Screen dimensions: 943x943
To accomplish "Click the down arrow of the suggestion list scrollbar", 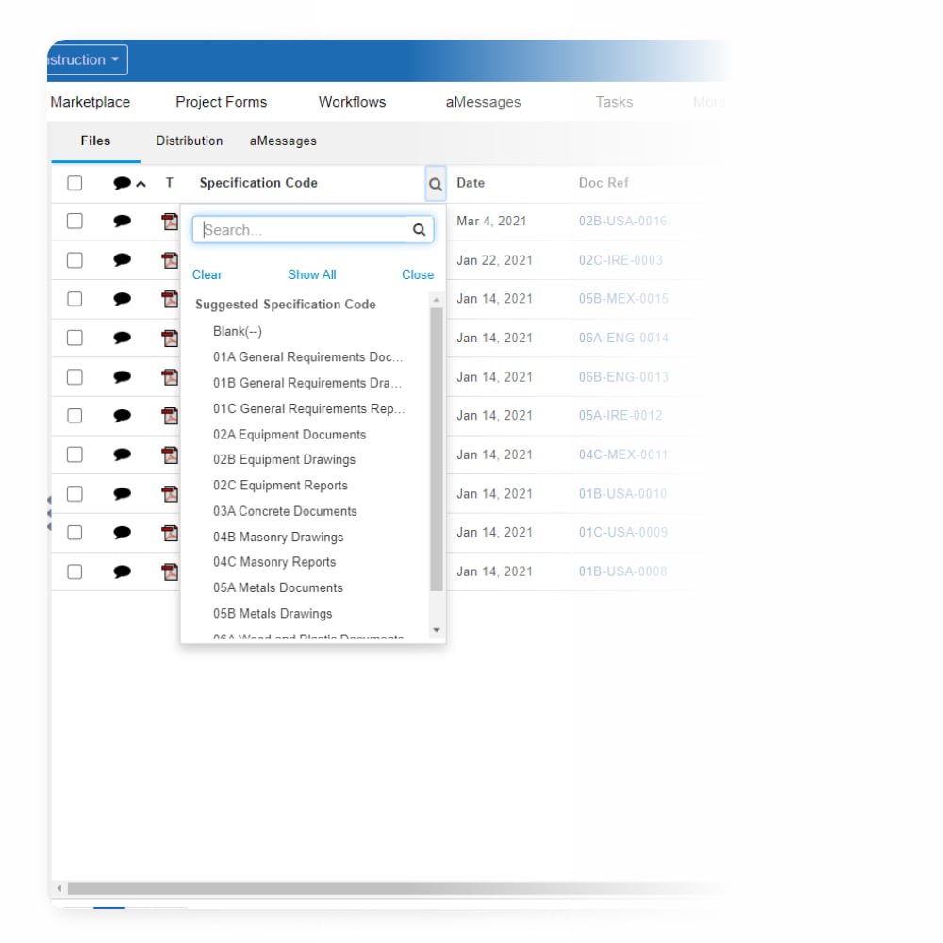I will (437, 630).
